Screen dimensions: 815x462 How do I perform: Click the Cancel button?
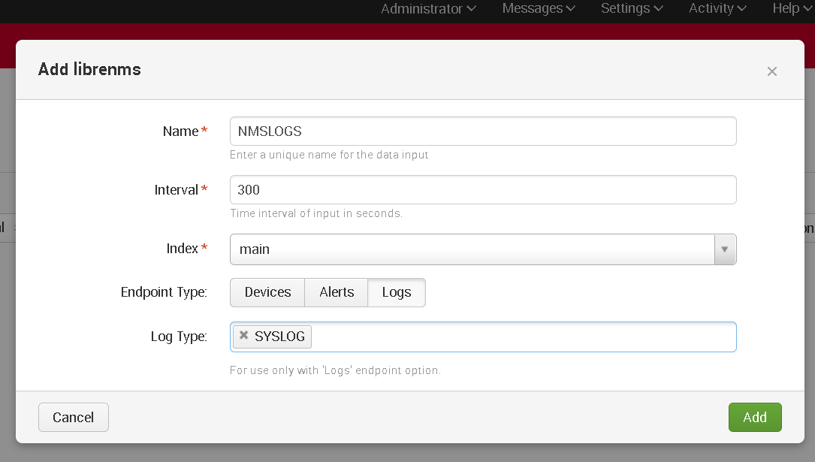tap(73, 417)
